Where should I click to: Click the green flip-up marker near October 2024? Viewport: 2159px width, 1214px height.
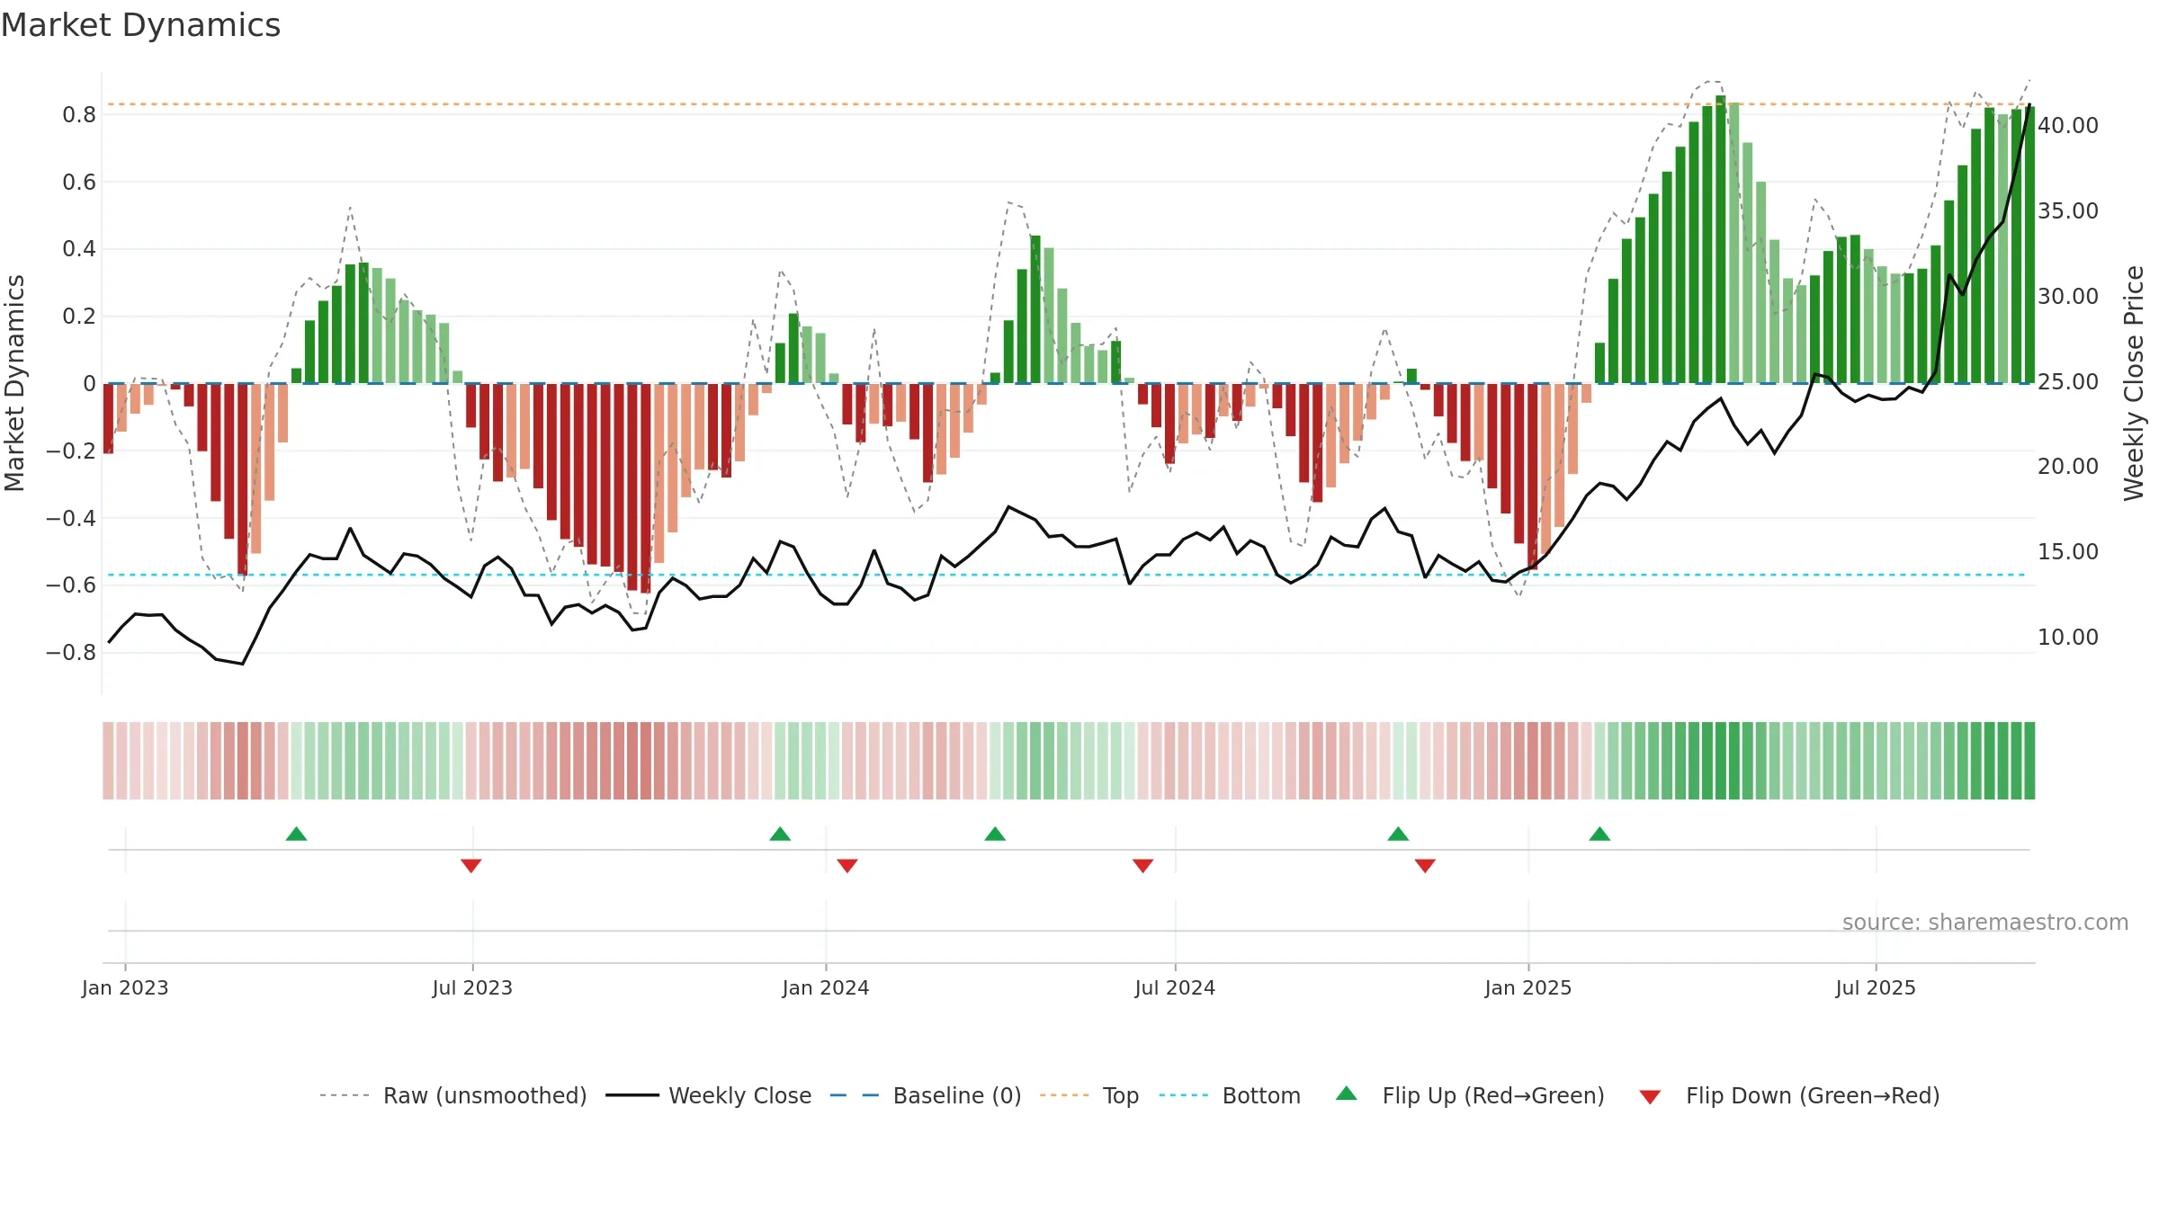point(1398,834)
